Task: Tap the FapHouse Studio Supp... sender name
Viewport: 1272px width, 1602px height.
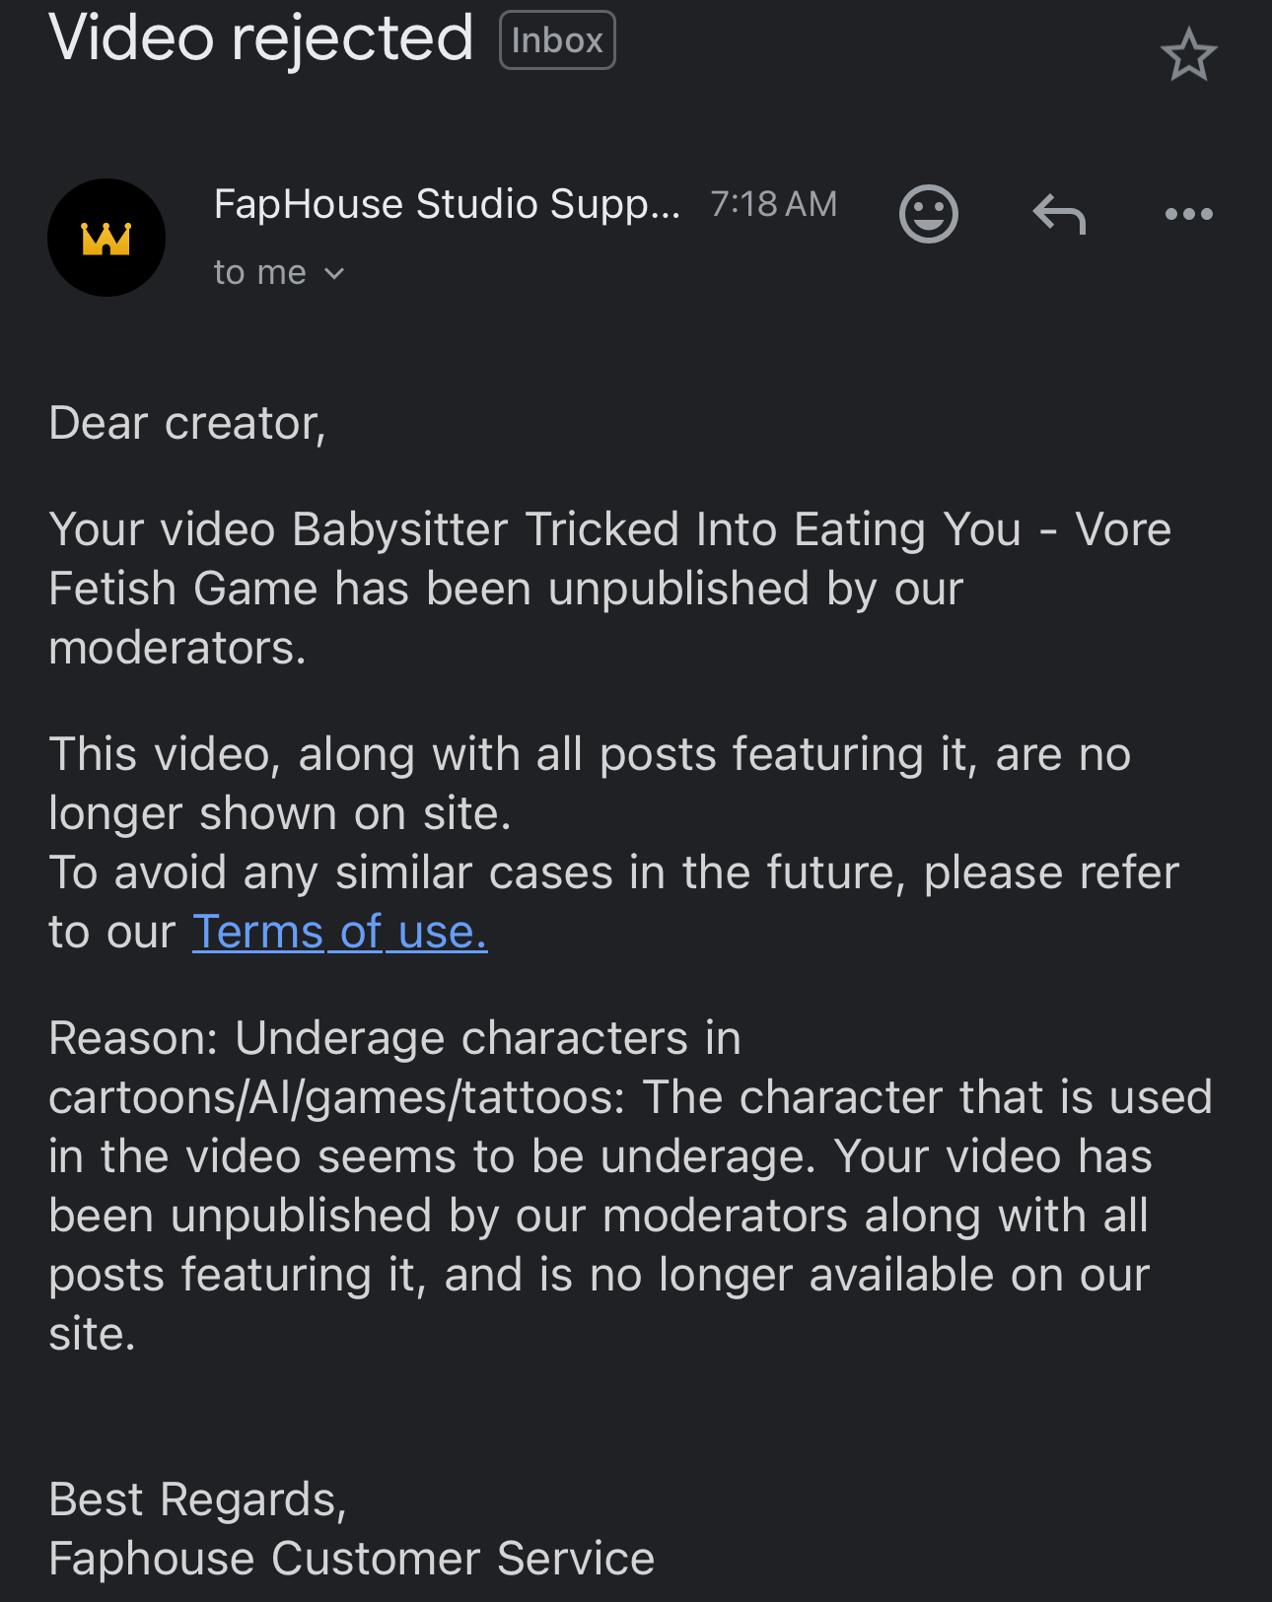Action: tap(447, 204)
